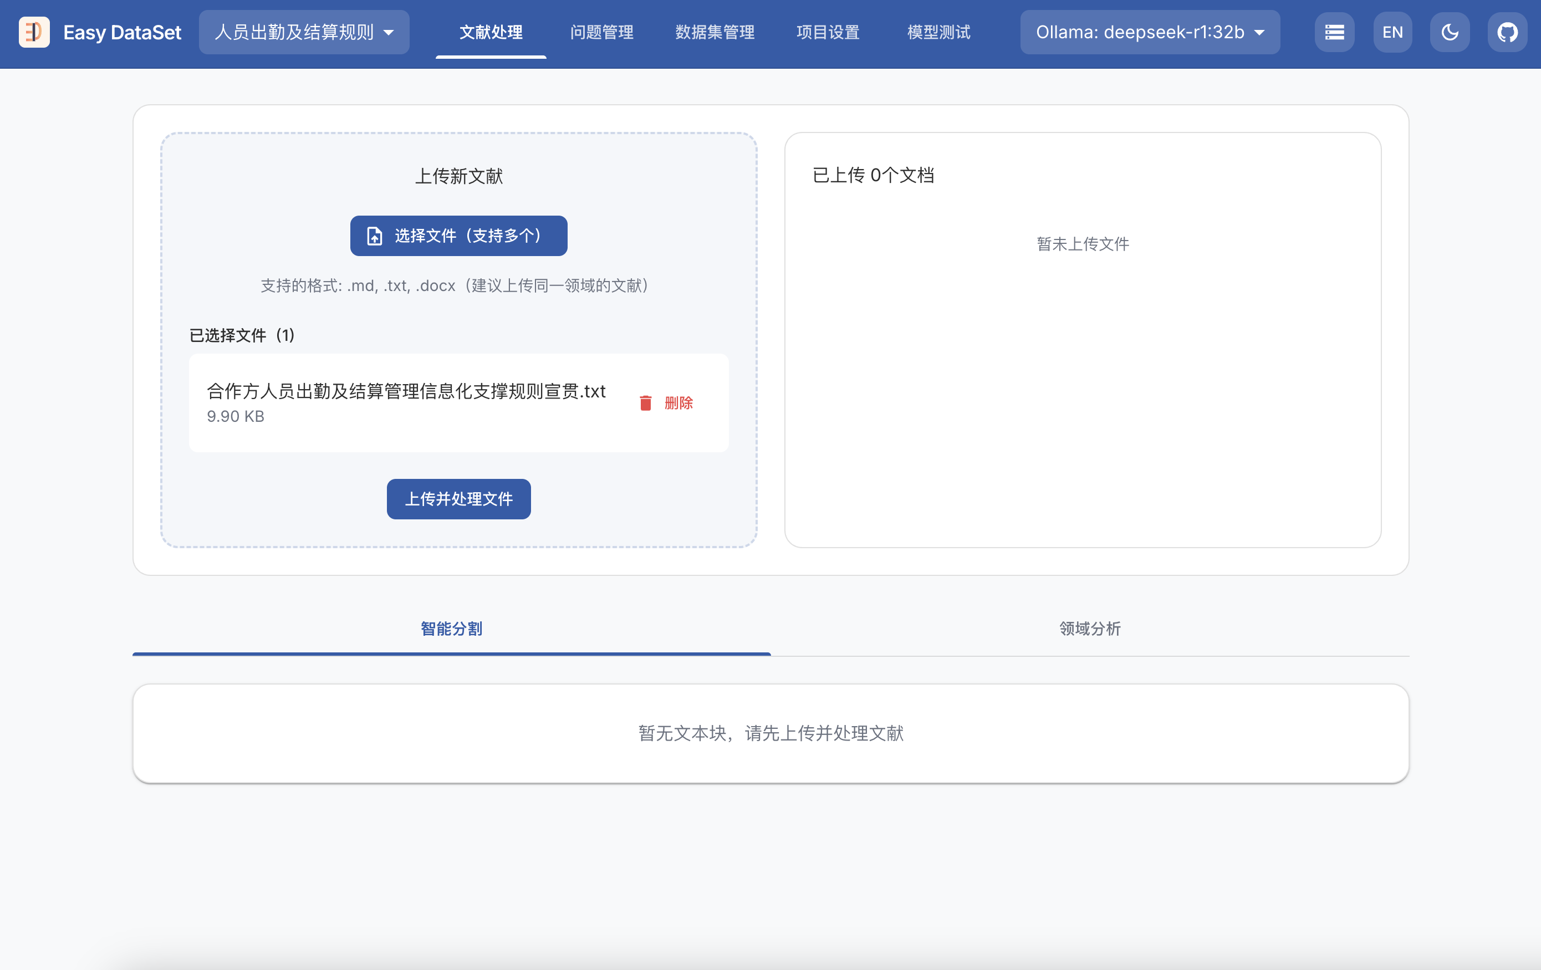The height and width of the screenshot is (970, 1541).
Task: Click the red trash delete icon
Action: click(x=645, y=402)
